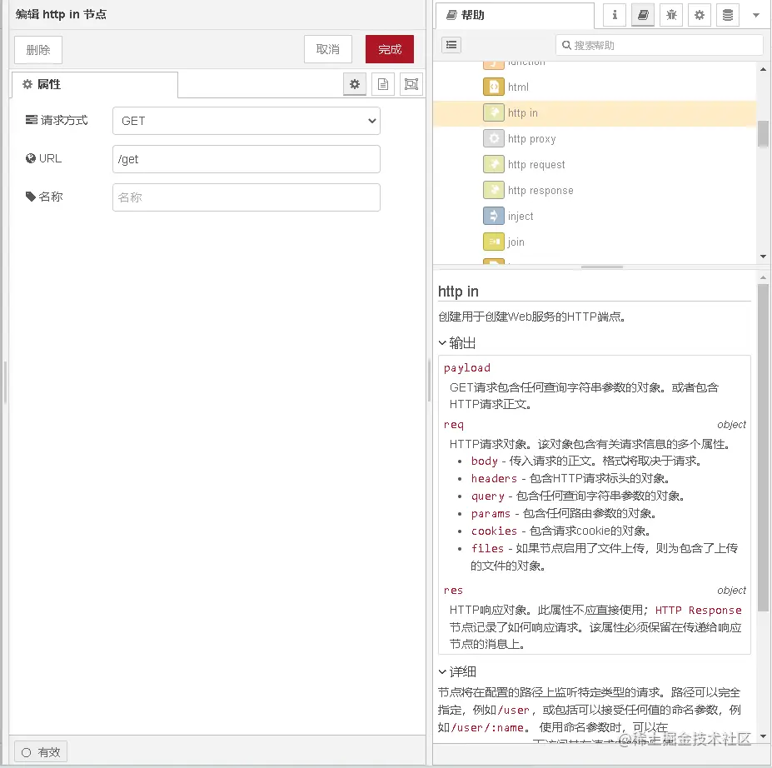The image size is (772, 768).
Task: Click the http in help heading
Action: click(458, 292)
